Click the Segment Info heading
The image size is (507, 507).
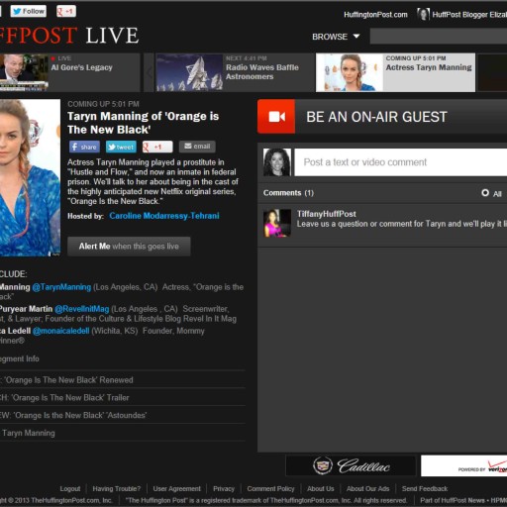tap(20, 358)
